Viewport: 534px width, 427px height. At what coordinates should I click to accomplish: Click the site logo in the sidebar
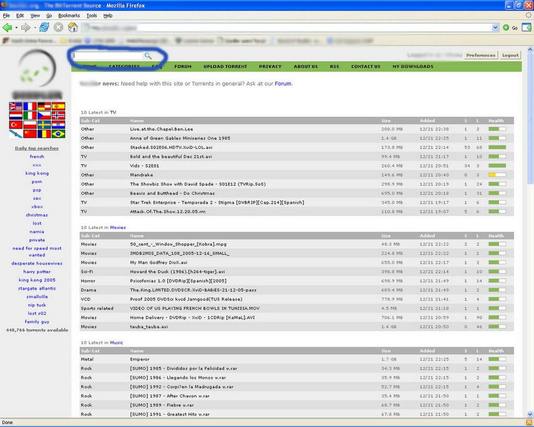point(37,68)
